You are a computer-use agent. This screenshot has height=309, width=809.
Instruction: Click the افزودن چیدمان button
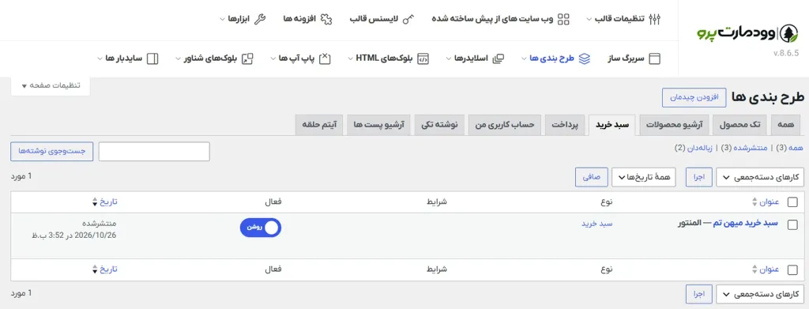[x=694, y=97]
